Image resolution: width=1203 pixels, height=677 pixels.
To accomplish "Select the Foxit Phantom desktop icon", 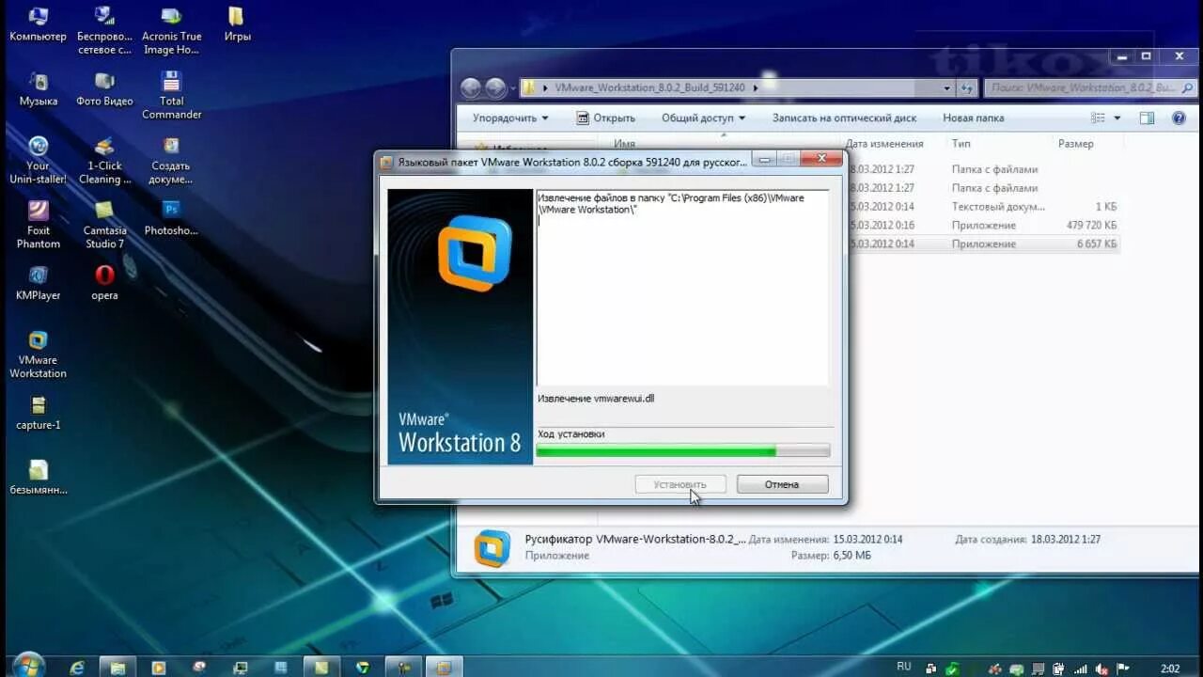I will point(38,225).
